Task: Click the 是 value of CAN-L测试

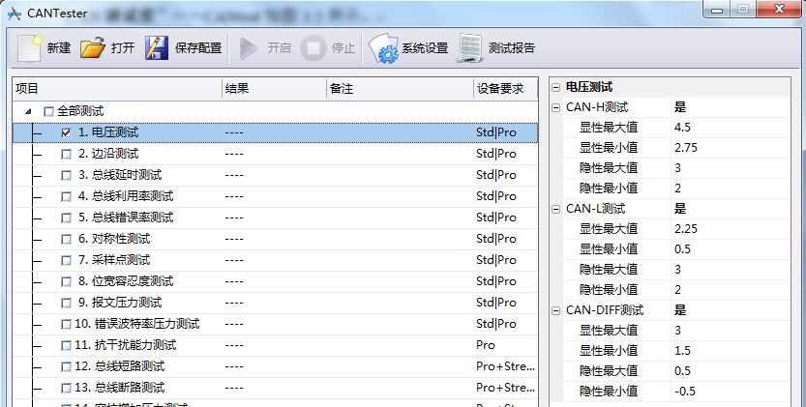Action: coord(680,209)
